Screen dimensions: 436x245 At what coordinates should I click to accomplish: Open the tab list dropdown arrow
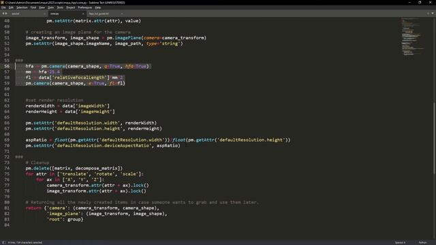coord(433,14)
